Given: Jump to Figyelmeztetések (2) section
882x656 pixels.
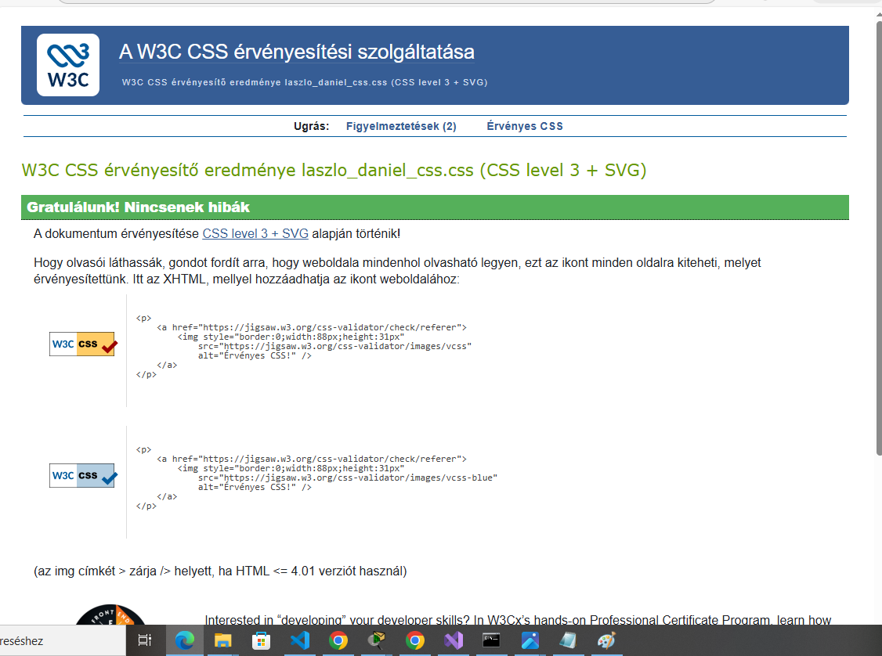Looking at the screenshot, I should point(401,126).
